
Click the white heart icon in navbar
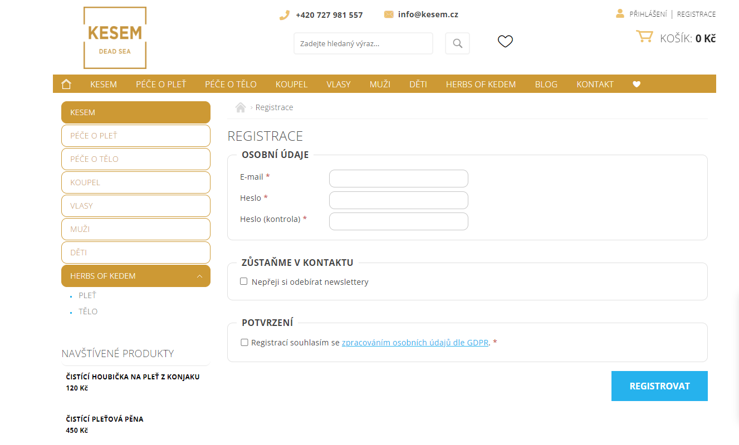[x=637, y=85]
